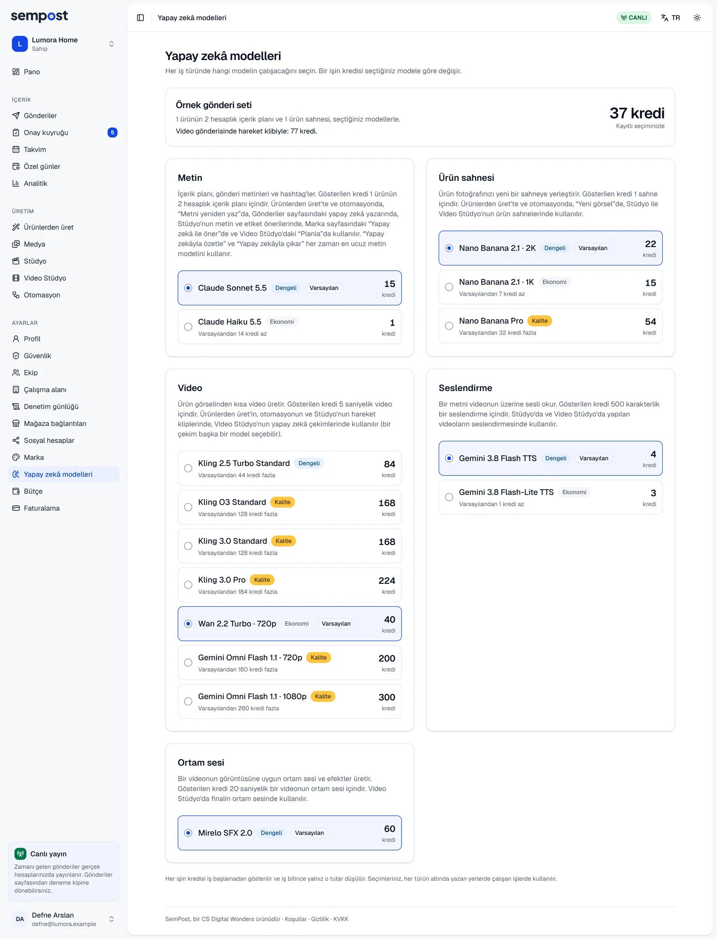Screen dimensions: 717x939
Task: Select Kling 3.0 Standard radio button
Action: (188, 546)
